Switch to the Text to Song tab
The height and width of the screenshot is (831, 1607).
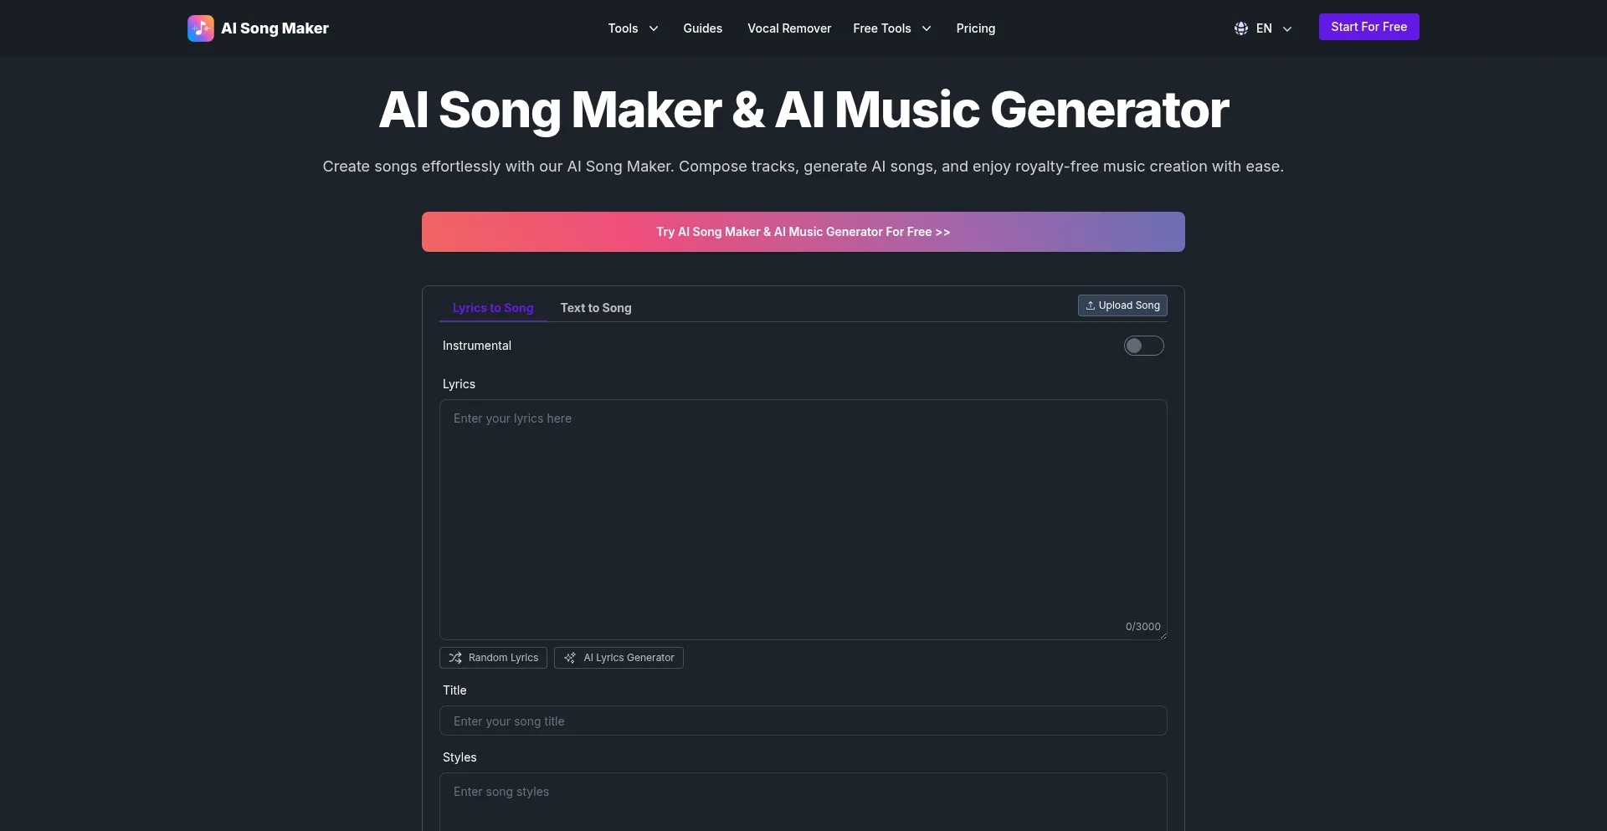(596, 308)
